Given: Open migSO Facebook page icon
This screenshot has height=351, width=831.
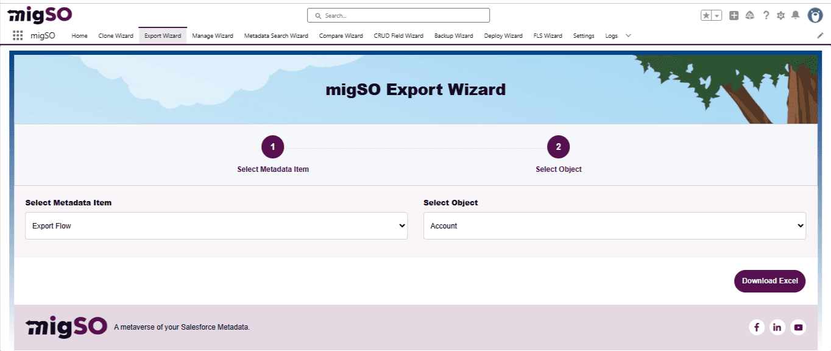Looking at the screenshot, I should pyautogui.click(x=756, y=327).
